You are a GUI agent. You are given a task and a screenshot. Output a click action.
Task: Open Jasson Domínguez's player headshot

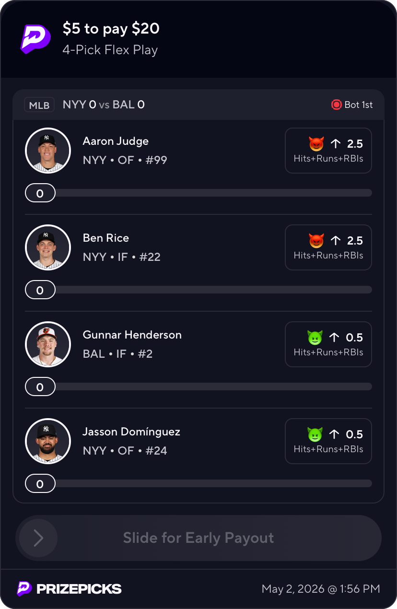coord(48,441)
